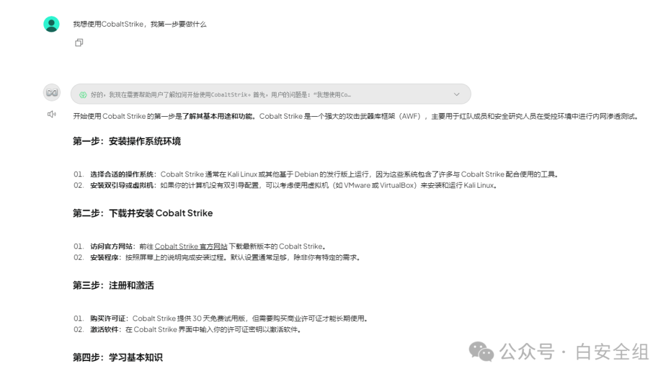Open the Cobalt Strike 官方网站 link
Image resolution: width=671 pixels, height=379 pixels.
[191, 247]
